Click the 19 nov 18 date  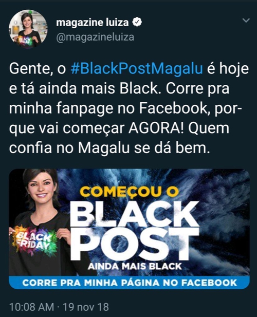[x=86, y=307]
